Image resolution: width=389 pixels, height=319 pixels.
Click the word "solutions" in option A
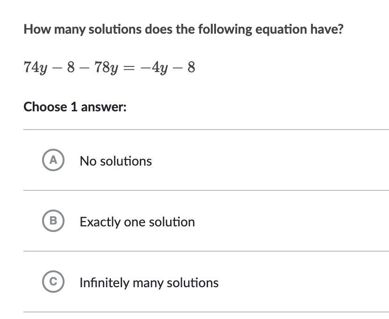(x=126, y=161)
